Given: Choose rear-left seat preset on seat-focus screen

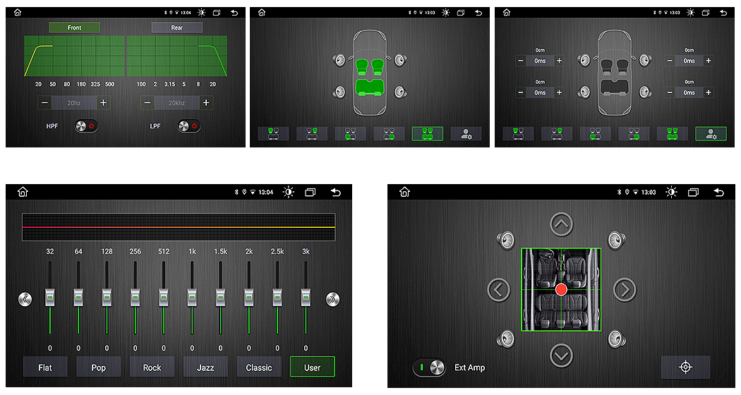Looking at the screenshot, I should tap(350, 134).
